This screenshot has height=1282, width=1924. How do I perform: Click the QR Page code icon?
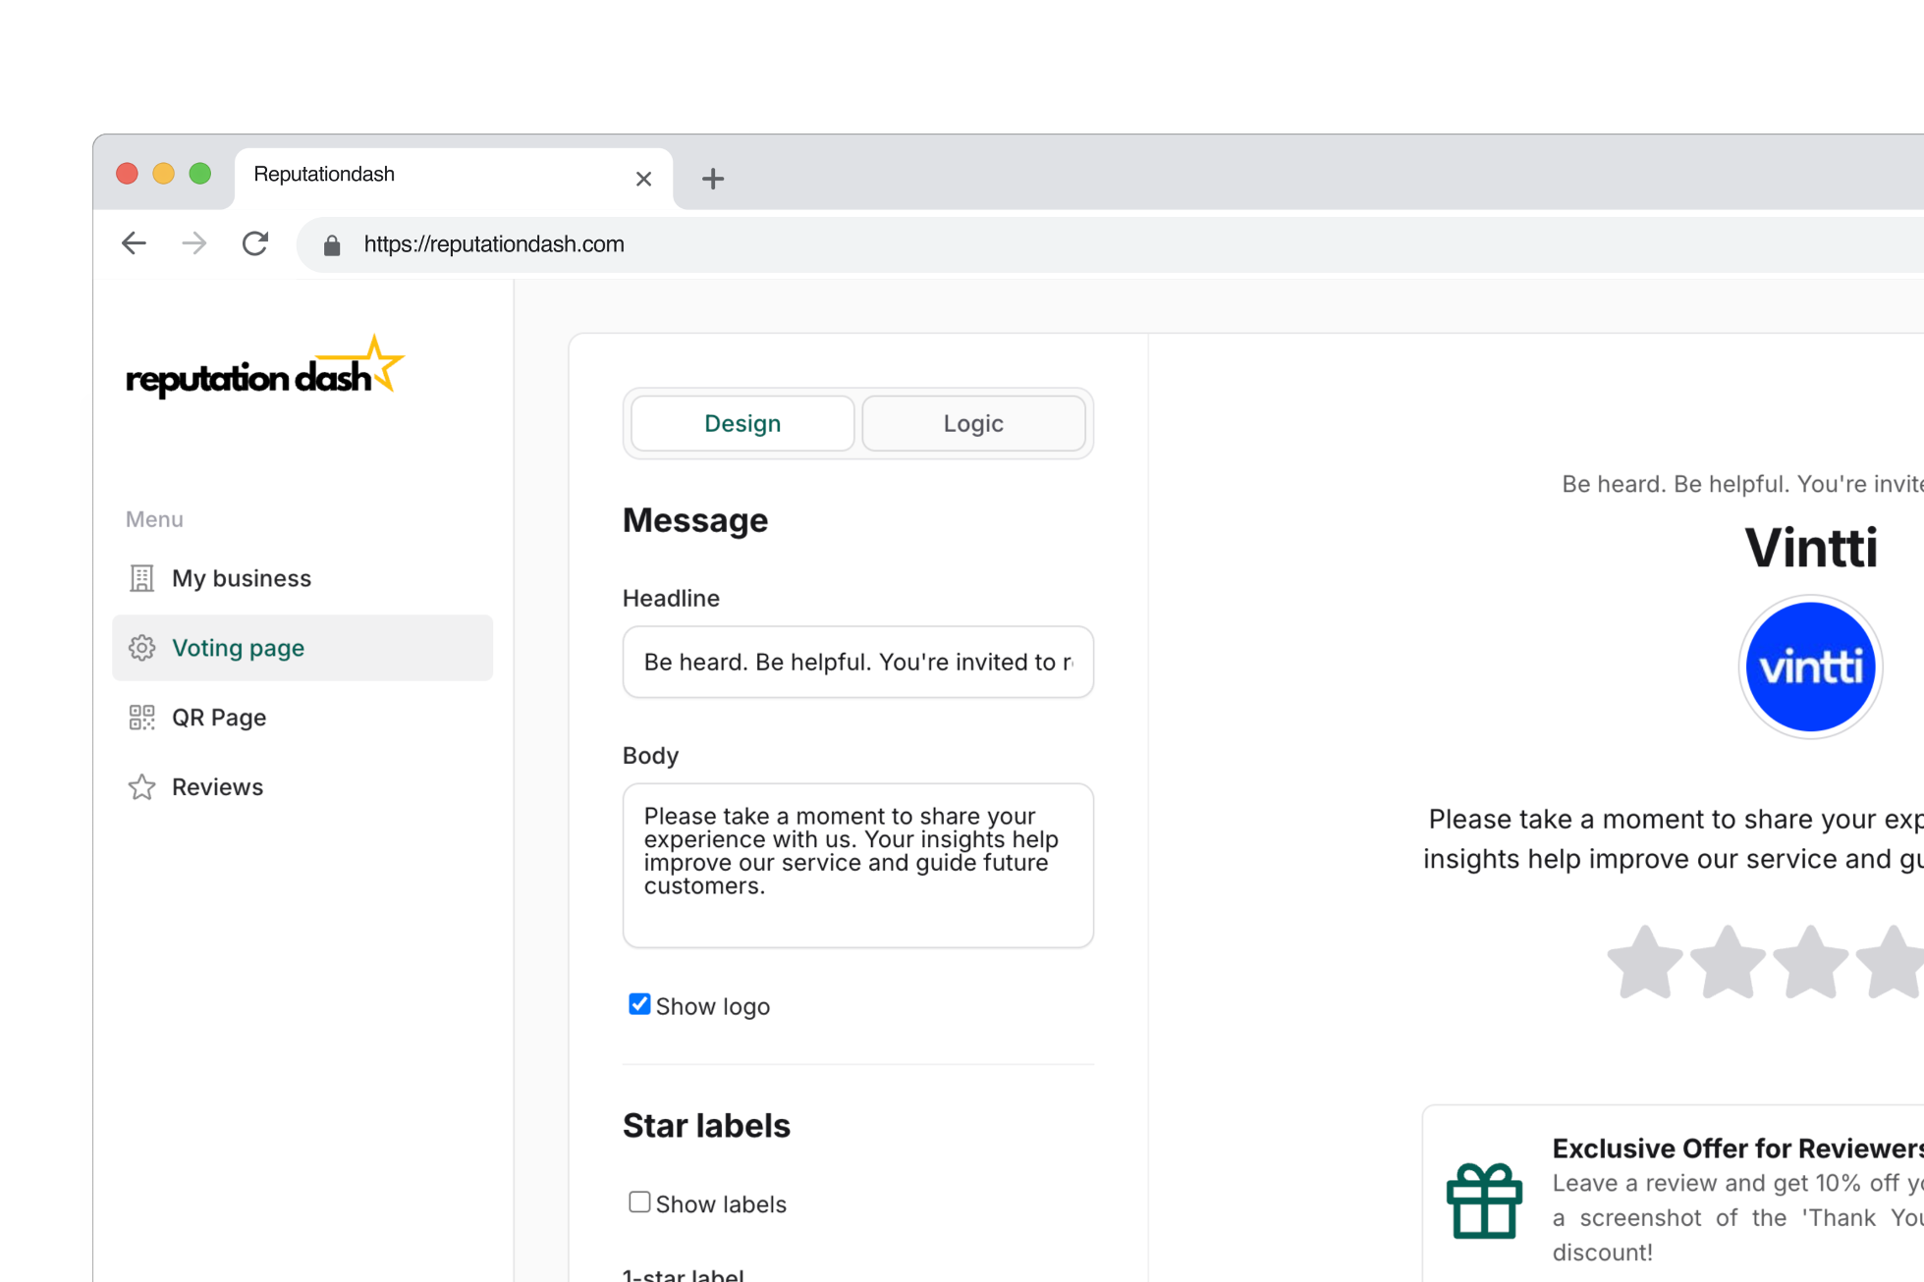[141, 718]
